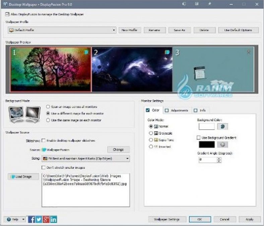Expand the Help button dropdown arrow
This screenshot has height=226, width=264.
point(23,219)
